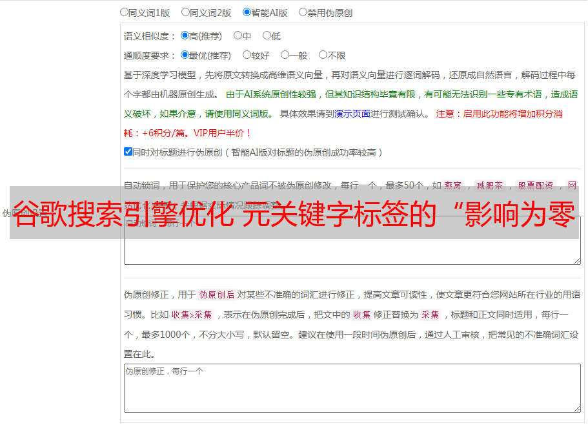The height and width of the screenshot is (425, 588).
Task: Click the 伪原创修正 textarea resize handle
Action: [x=577, y=408]
